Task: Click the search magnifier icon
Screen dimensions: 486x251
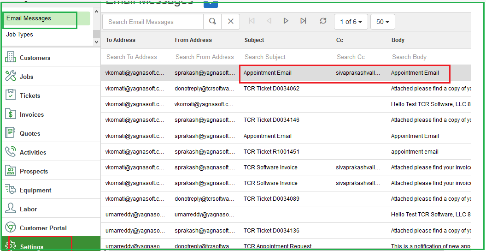Action: pos(212,22)
